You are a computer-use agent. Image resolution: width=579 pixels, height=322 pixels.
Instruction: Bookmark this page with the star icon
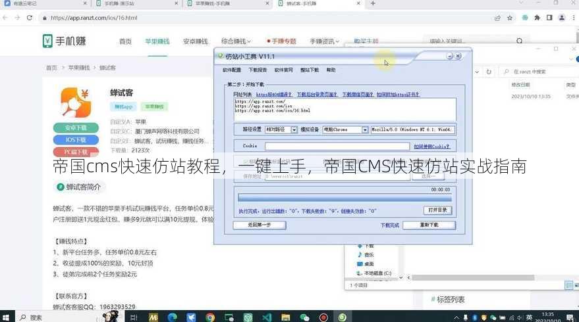pos(510,18)
